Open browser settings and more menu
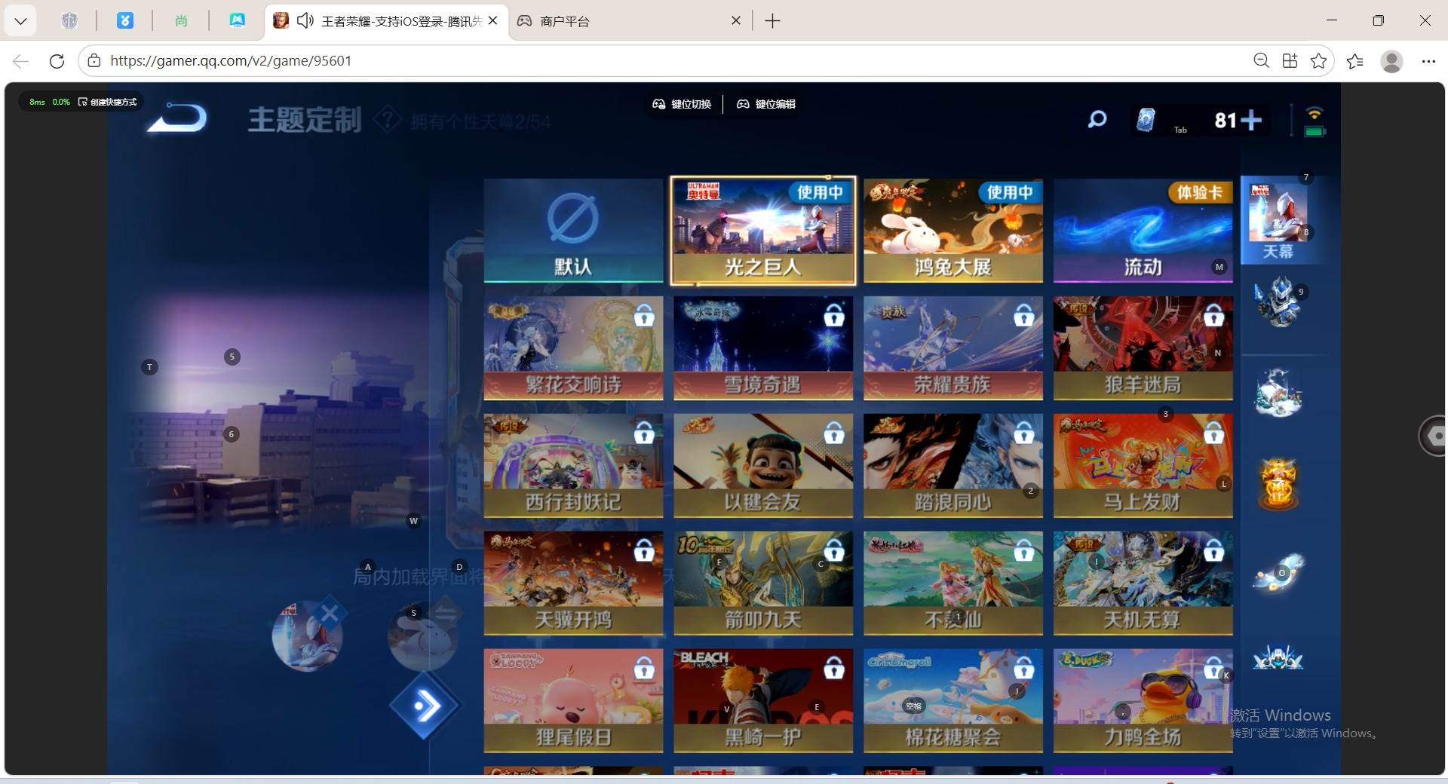This screenshot has width=1448, height=784. (1428, 61)
